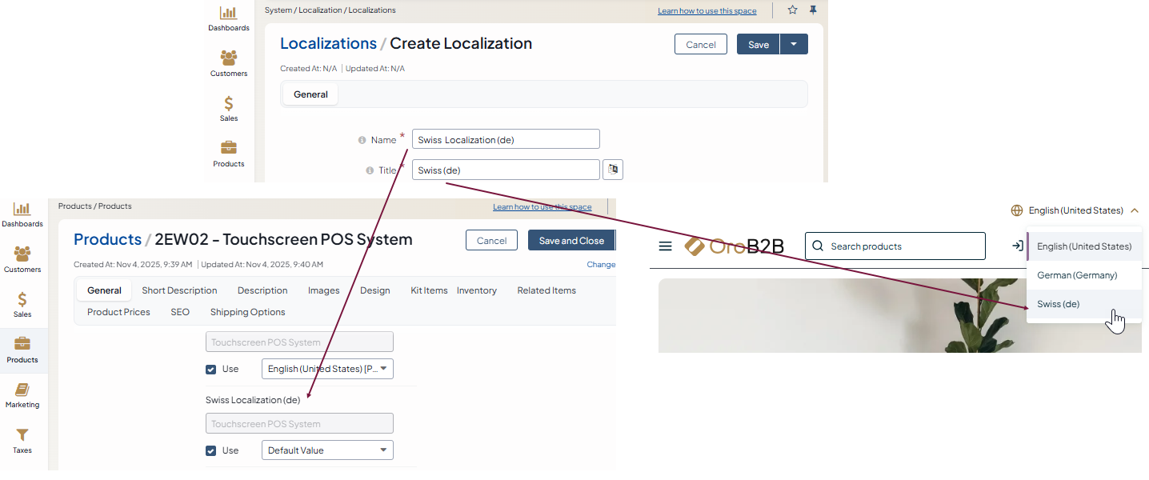Toggle Use checkbox beside English (United States)
The height and width of the screenshot is (480, 1149).
(x=211, y=369)
